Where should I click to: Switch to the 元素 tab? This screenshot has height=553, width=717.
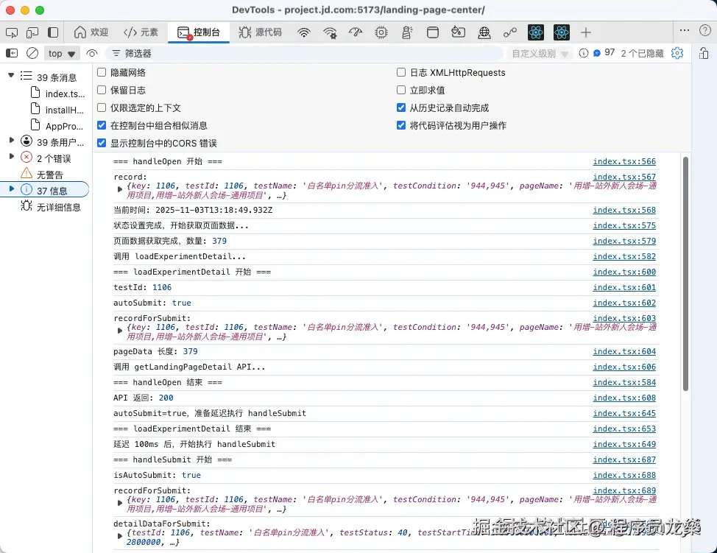point(141,32)
